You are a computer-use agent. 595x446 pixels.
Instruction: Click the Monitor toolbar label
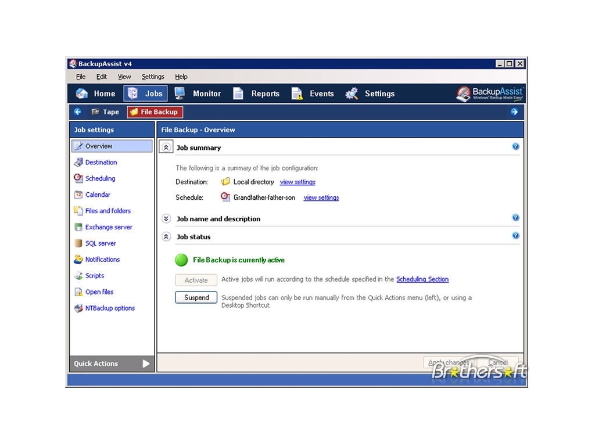pyautogui.click(x=207, y=93)
